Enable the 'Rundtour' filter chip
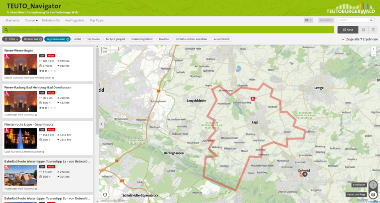Viewport: 380px width, 203px height. click(164, 39)
